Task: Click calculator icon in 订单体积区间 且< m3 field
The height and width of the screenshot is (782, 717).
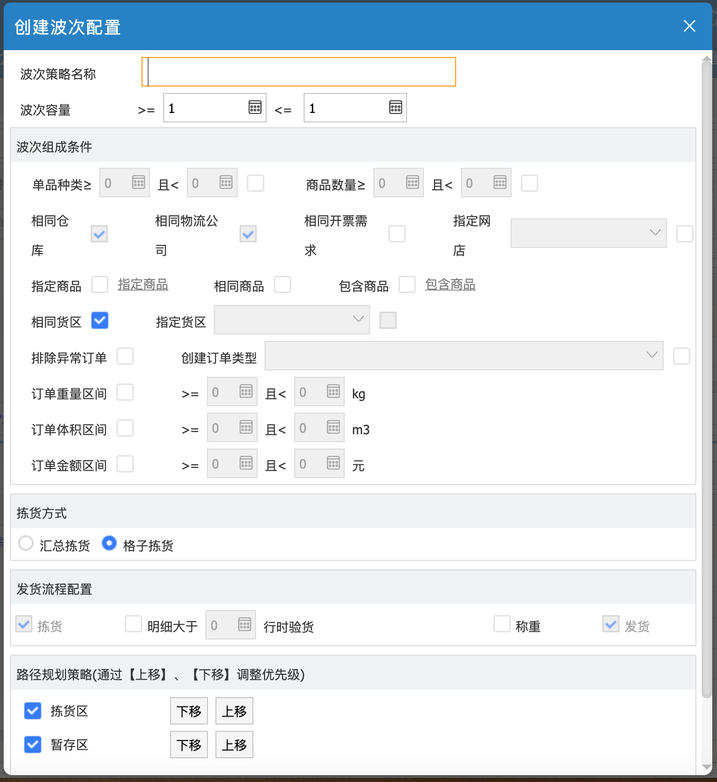Action: coord(333,427)
